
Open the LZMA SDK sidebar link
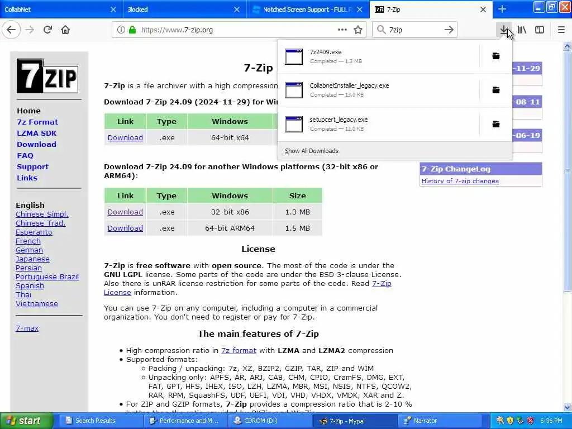(x=36, y=133)
